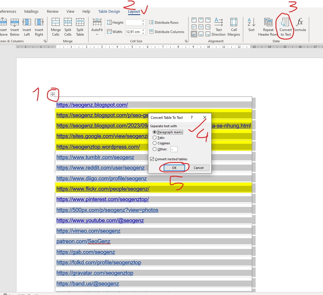Open Rows & Columns dialog launcher

(45, 41)
